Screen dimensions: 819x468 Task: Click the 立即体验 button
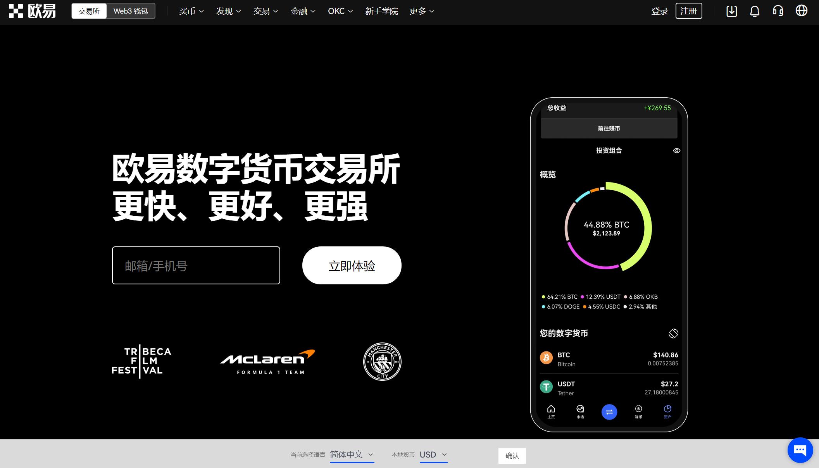click(x=352, y=265)
